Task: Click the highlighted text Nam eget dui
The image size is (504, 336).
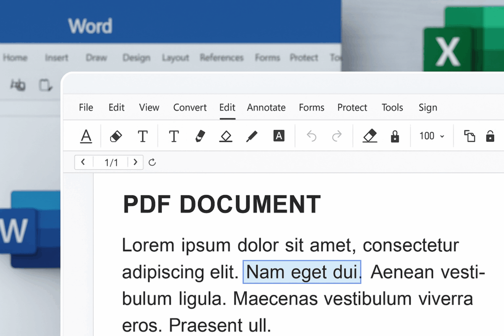Action: [x=302, y=272]
